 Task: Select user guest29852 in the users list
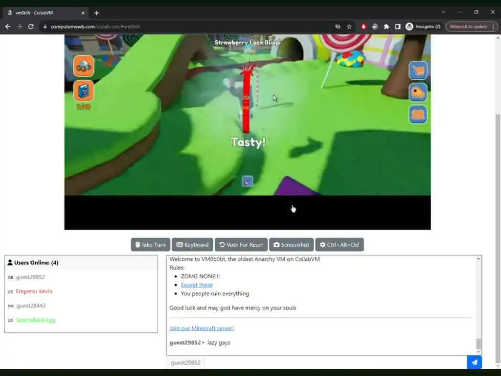[x=31, y=277]
